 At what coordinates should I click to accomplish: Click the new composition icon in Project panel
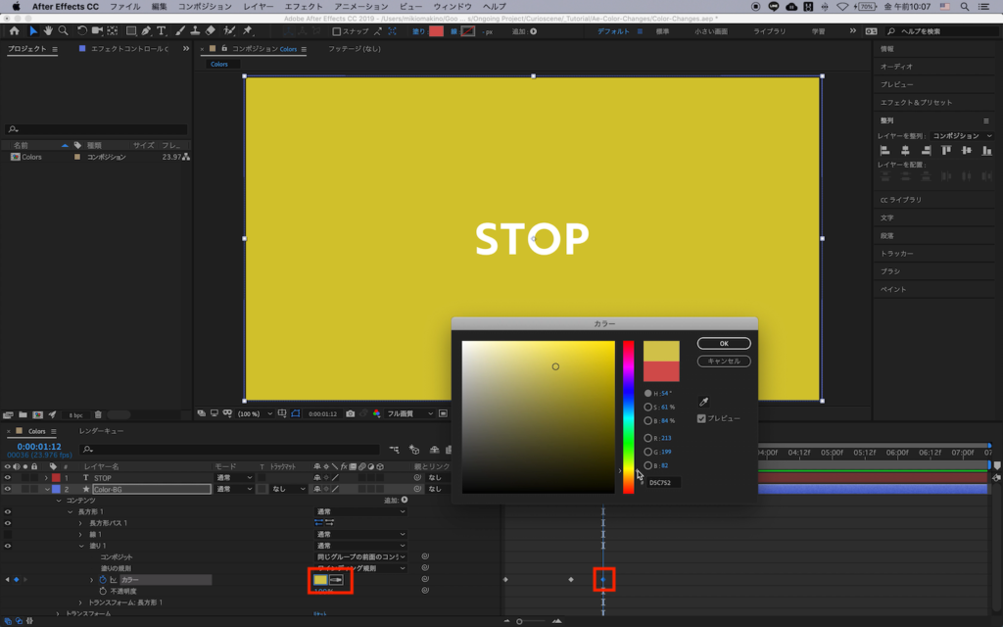click(38, 414)
